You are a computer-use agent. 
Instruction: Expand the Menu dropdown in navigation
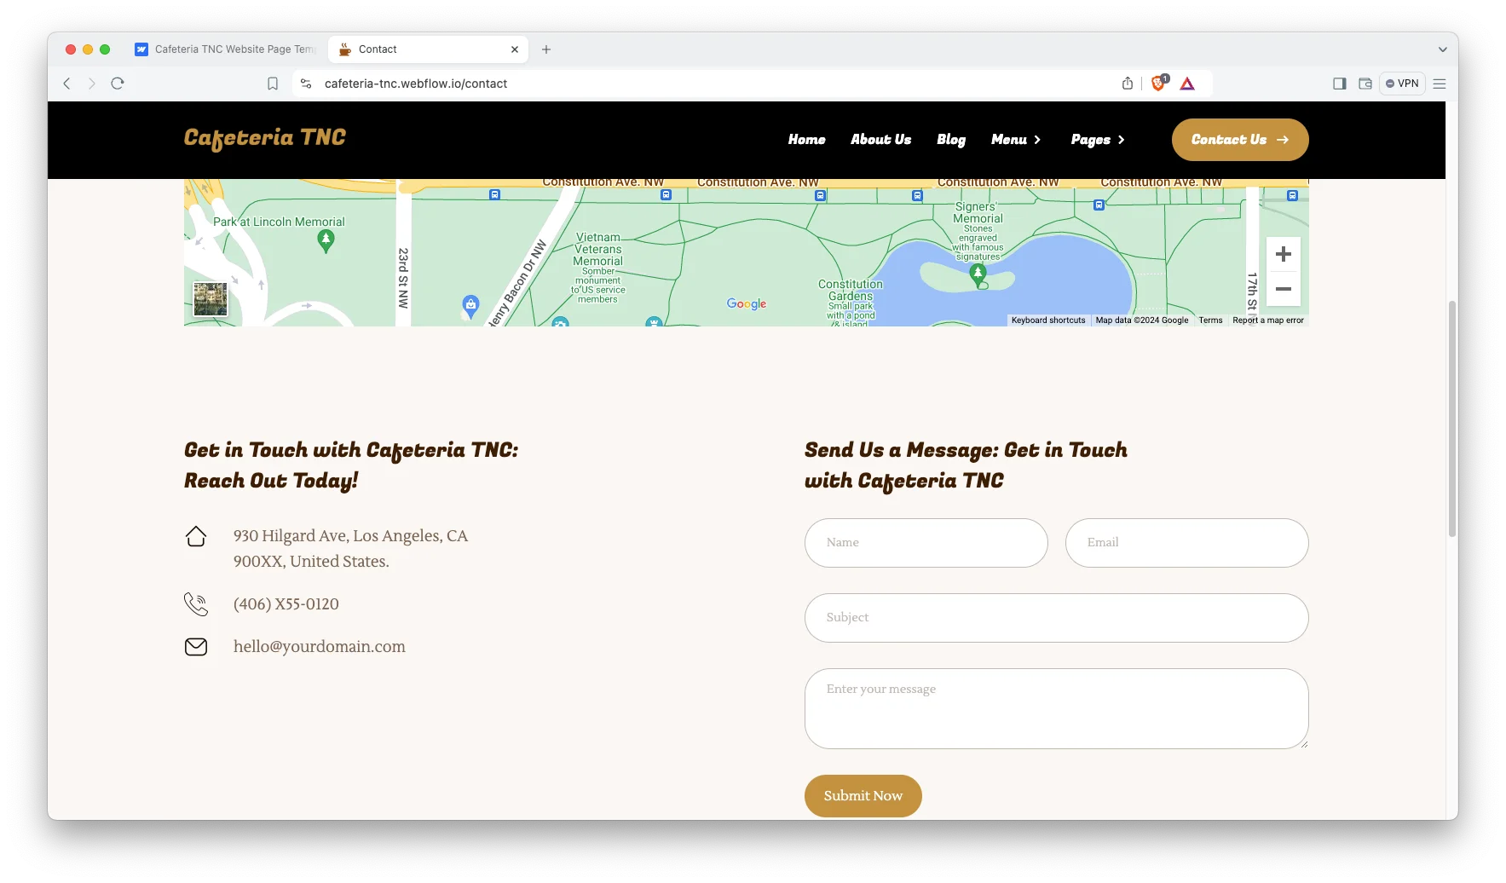(1016, 140)
